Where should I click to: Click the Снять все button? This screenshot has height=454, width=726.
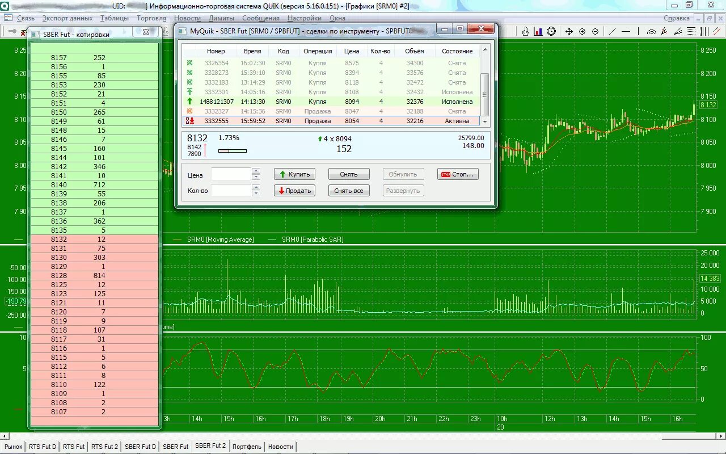349,191
